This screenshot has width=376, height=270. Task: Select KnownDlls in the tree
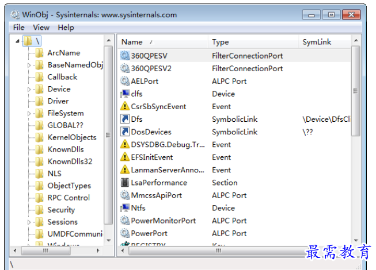pos(66,149)
